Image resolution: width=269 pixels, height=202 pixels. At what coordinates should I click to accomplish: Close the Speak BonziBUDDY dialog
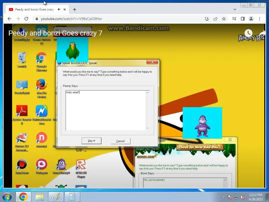pos(152,62)
